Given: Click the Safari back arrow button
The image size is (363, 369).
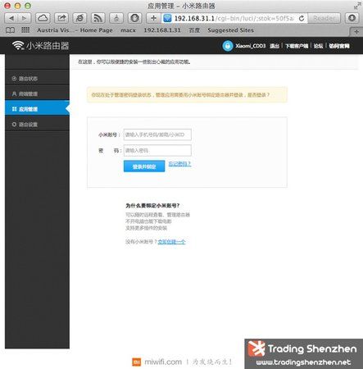Looking at the screenshot, I should click(x=11, y=18).
